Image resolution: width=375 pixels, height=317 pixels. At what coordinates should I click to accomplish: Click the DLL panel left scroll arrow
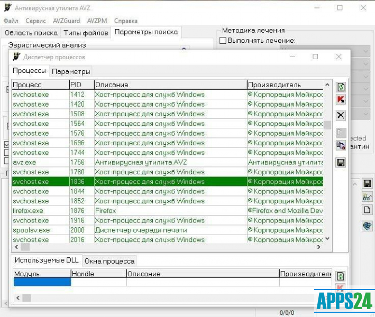(x=18, y=297)
